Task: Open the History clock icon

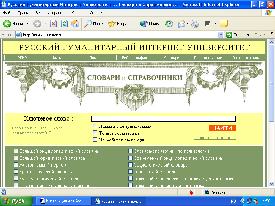Action: coord(169,24)
